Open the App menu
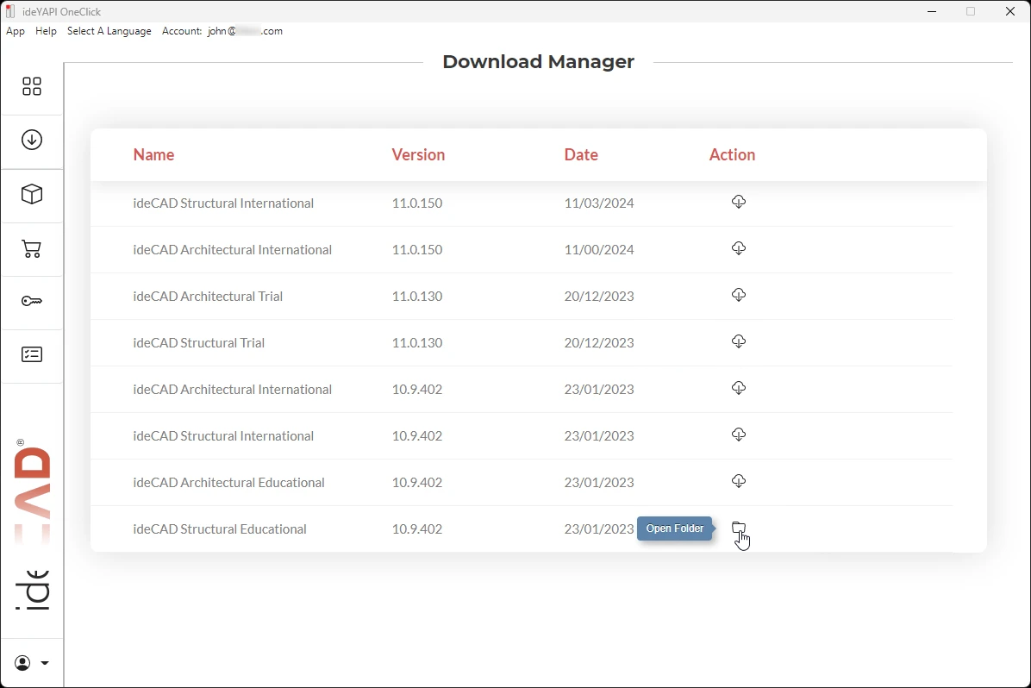The image size is (1031, 688). click(16, 31)
